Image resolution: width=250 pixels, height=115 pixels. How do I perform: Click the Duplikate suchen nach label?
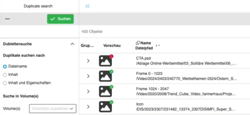coord(24,56)
